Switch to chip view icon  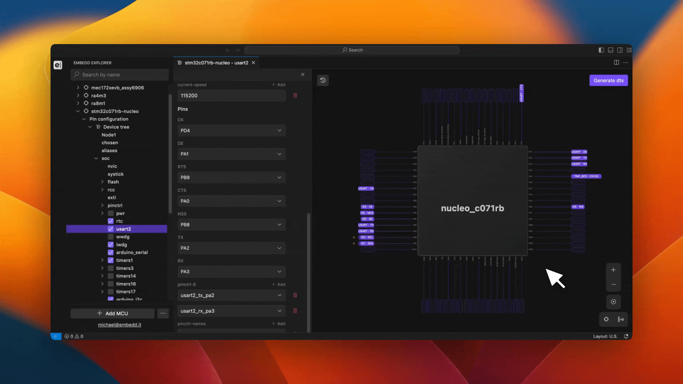[606, 319]
